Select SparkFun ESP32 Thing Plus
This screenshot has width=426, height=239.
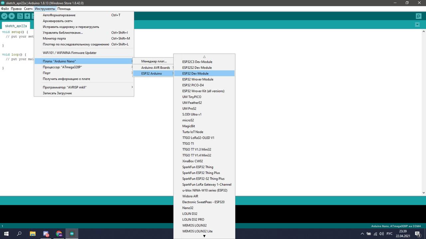click(204, 173)
